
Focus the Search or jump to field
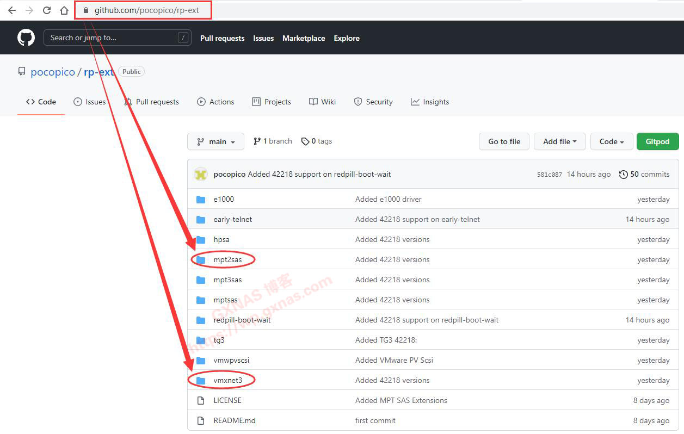[112, 38]
